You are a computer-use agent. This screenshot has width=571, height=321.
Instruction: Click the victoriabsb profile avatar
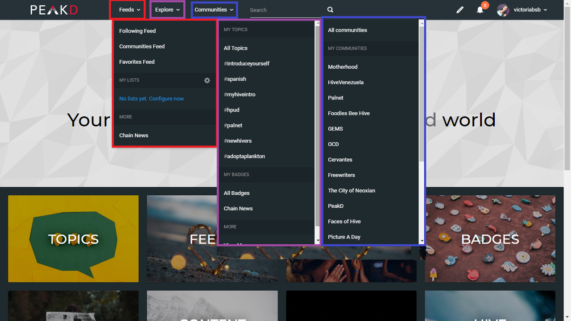[503, 9]
